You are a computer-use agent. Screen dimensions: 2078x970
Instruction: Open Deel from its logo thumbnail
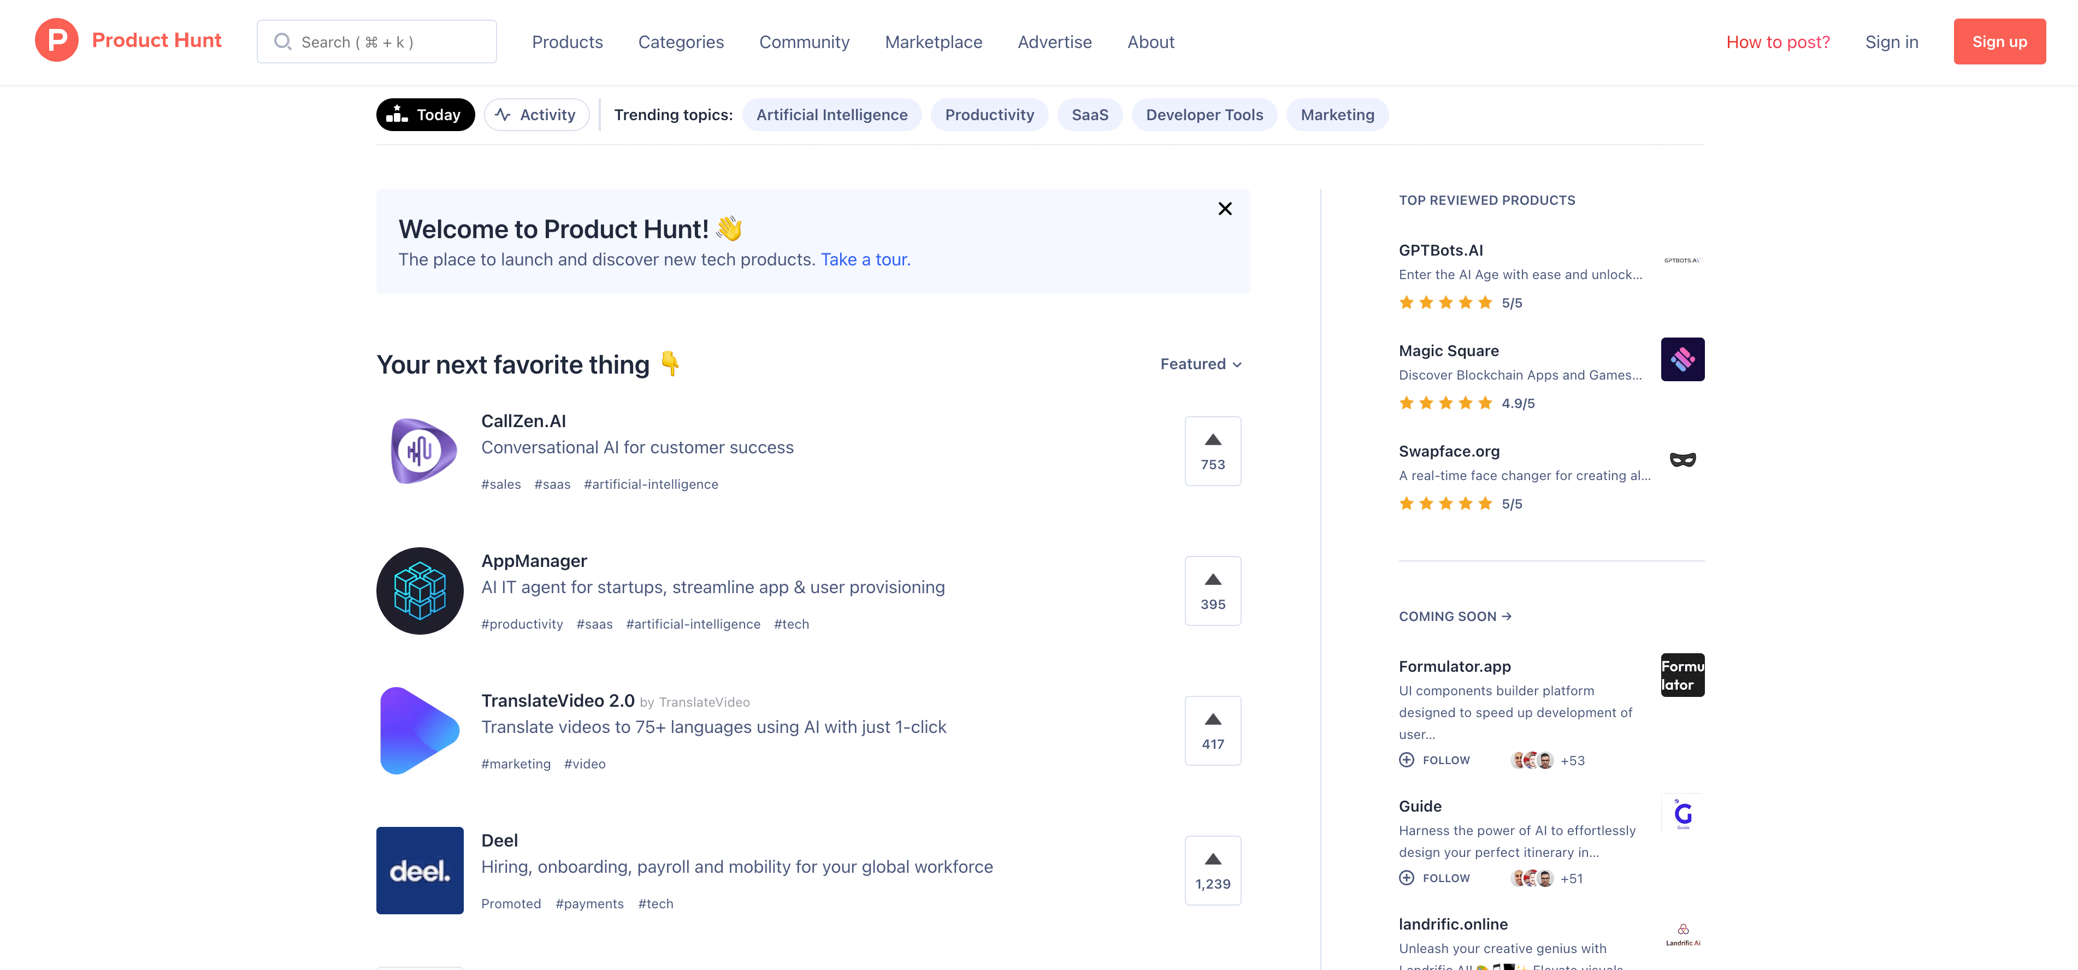(x=420, y=870)
